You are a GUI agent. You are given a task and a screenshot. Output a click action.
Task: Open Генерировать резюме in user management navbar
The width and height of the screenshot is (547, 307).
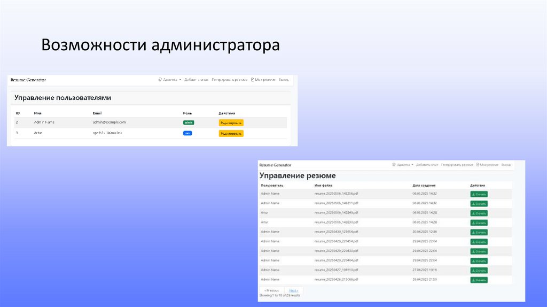[230, 80]
